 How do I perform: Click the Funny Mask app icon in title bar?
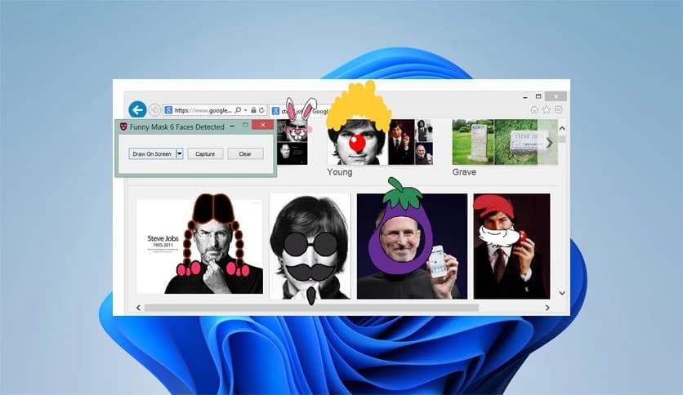pyautogui.click(x=123, y=126)
